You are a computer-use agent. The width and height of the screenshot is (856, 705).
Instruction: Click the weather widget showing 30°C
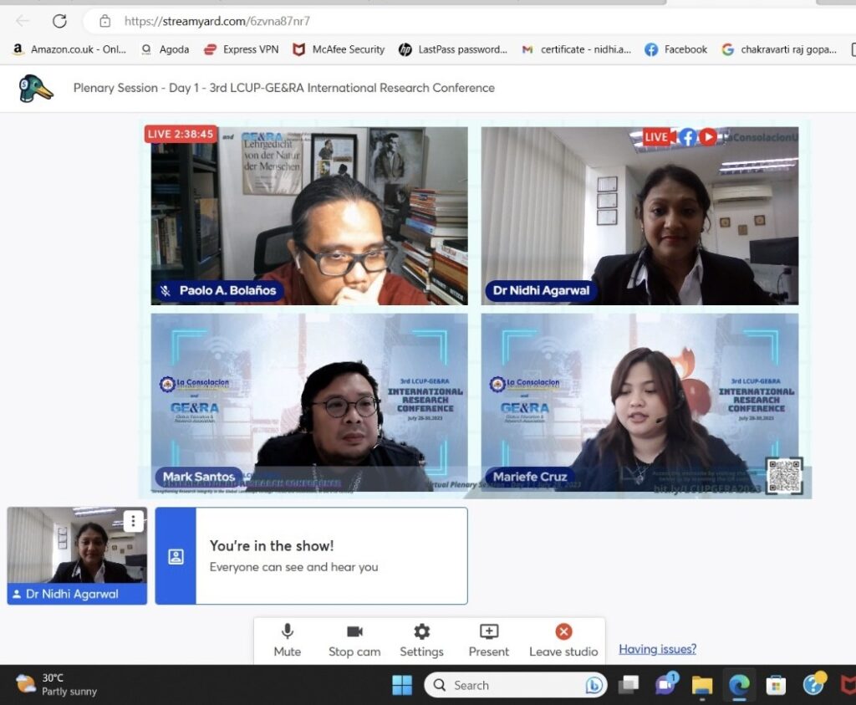pyautogui.click(x=57, y=684)
